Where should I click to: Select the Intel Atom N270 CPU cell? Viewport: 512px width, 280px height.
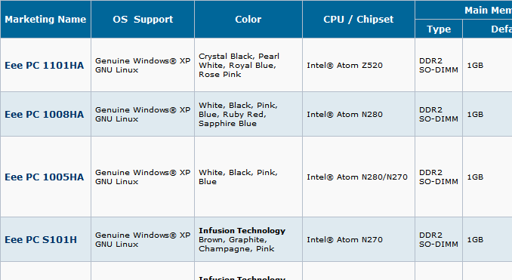point(359,240)
